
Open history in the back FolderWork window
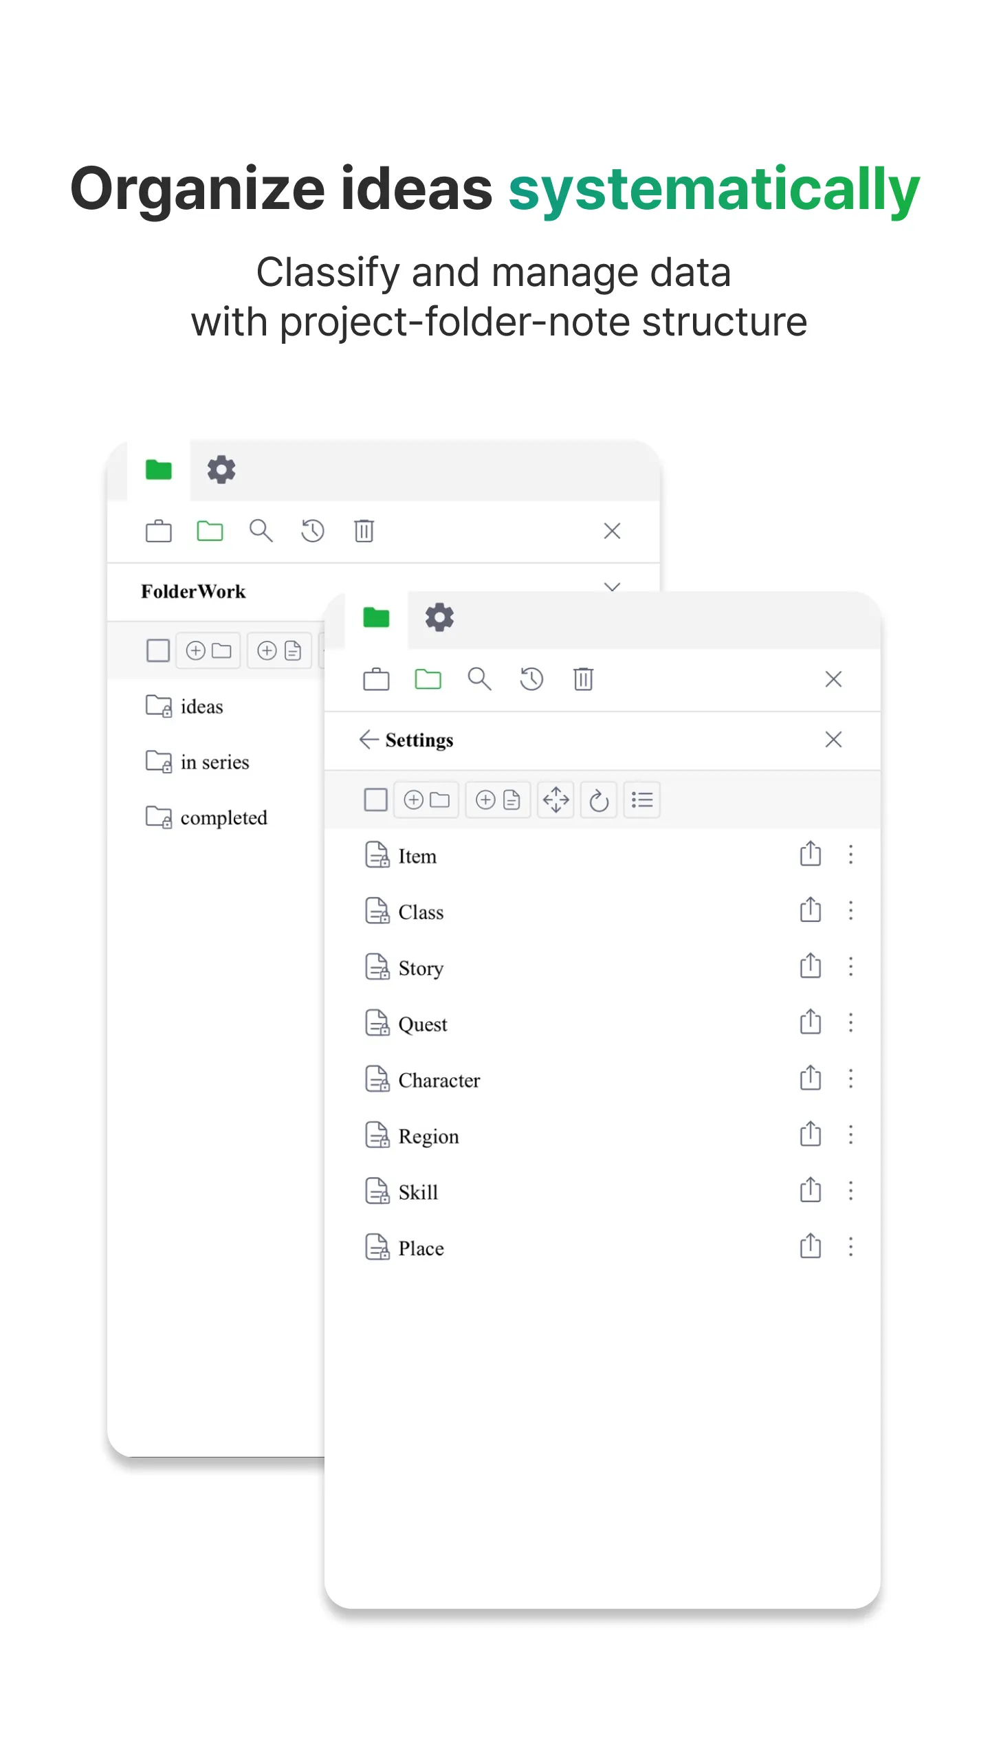[313, 531]
